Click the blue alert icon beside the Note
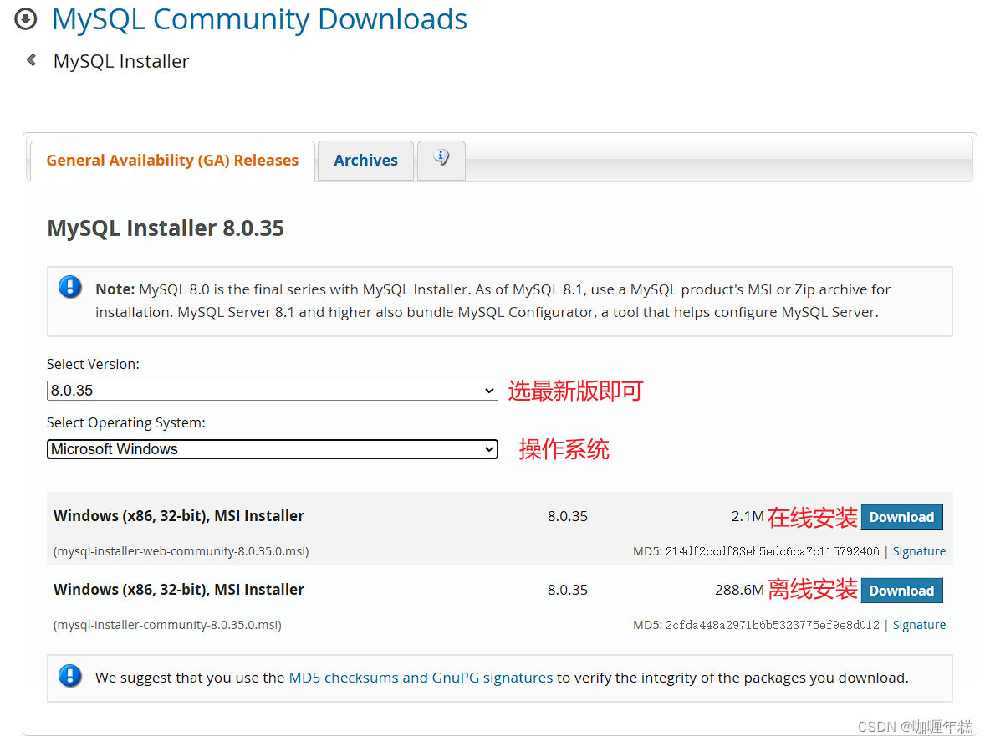Image resolution: width=985 pixels, height=742 pixels. point(69,287)
